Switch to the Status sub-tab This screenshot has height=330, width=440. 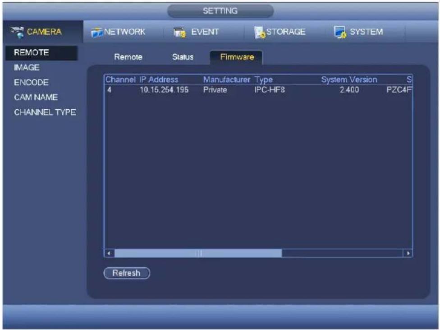click(x=183, y=57)
